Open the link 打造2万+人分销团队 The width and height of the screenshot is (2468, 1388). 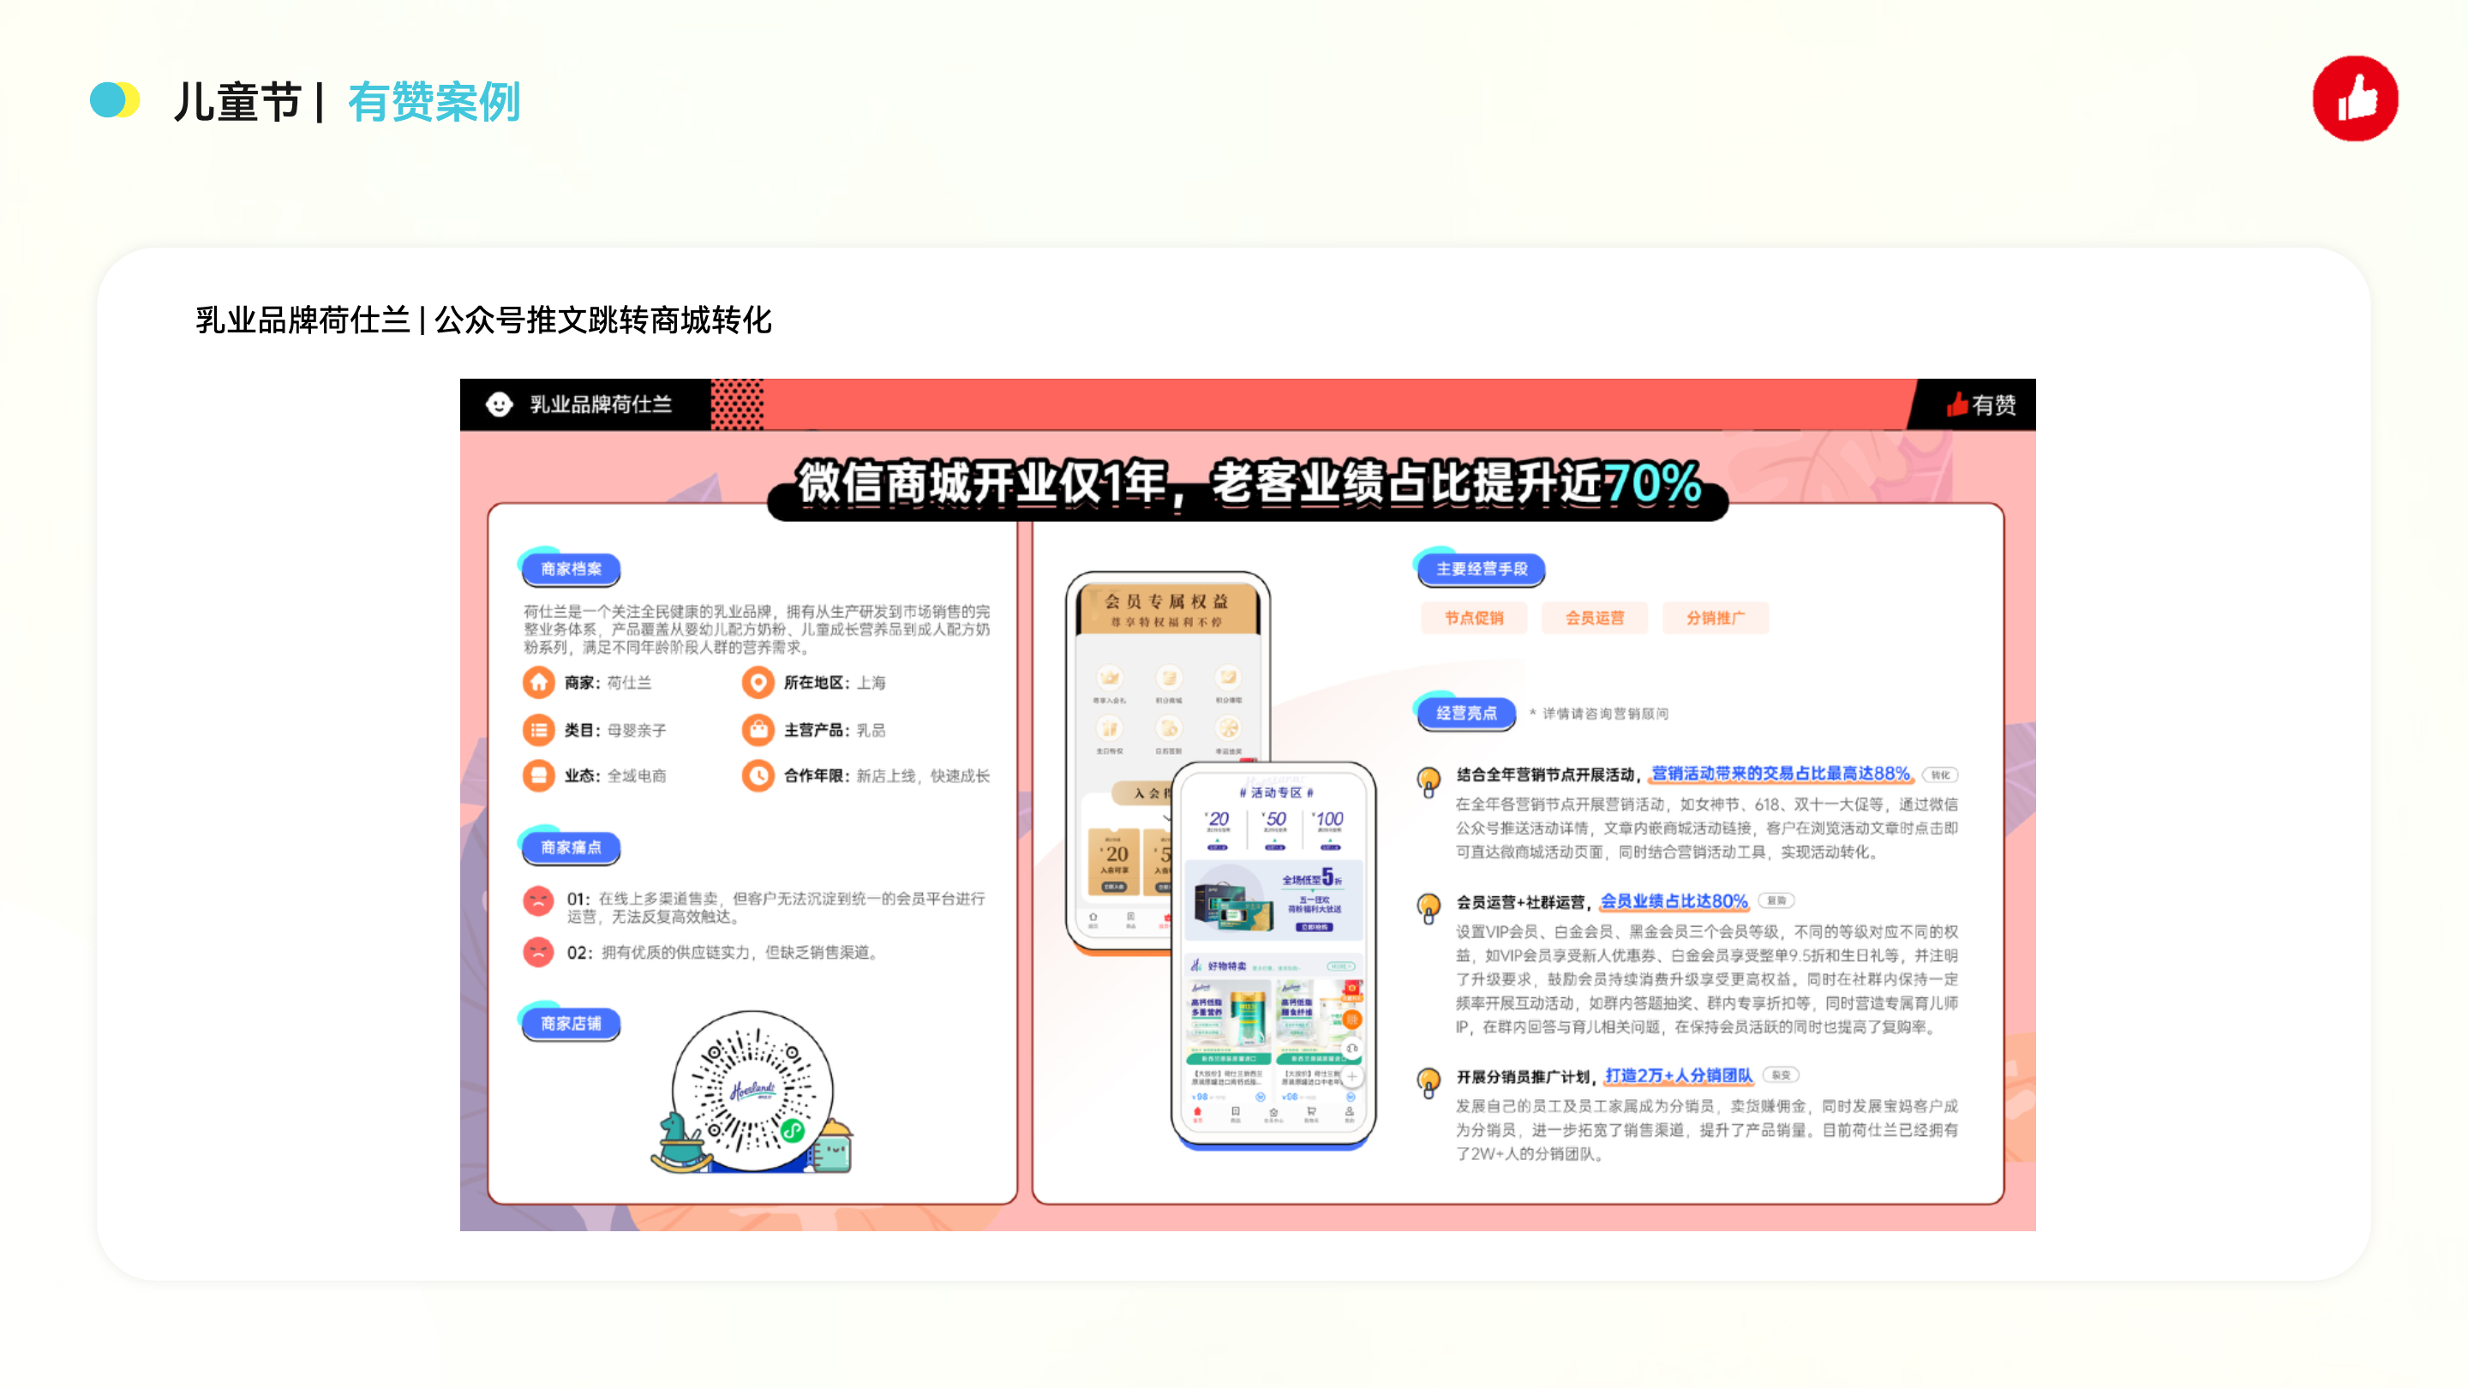point(1679,1076)
